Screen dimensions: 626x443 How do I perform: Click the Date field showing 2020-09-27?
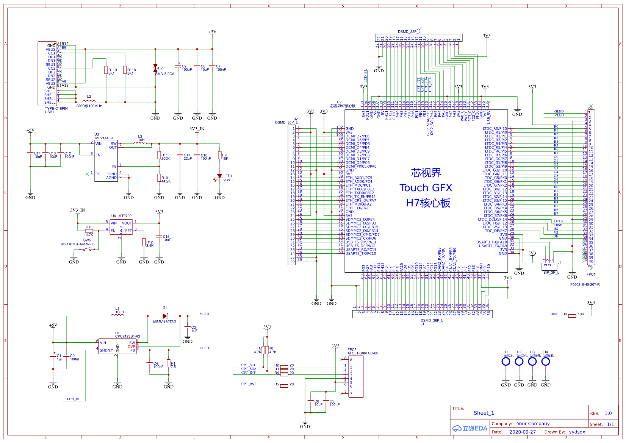point(523,432)
